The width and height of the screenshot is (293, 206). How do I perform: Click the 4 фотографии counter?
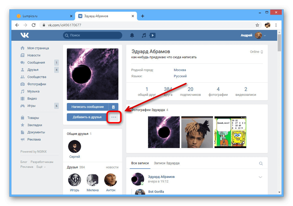[218, 92]
